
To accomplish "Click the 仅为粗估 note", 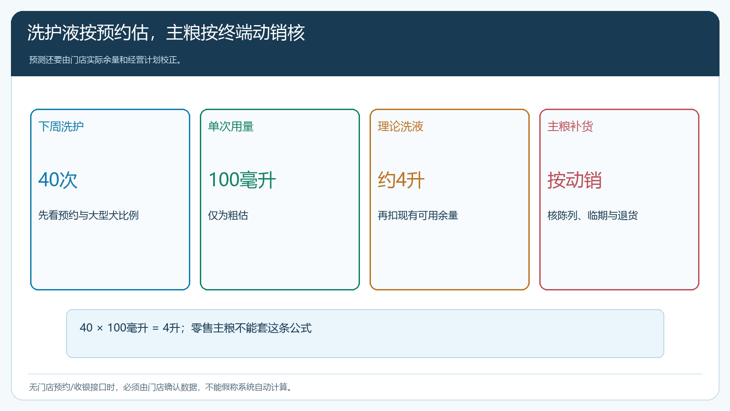I will (x=228, y=215).
